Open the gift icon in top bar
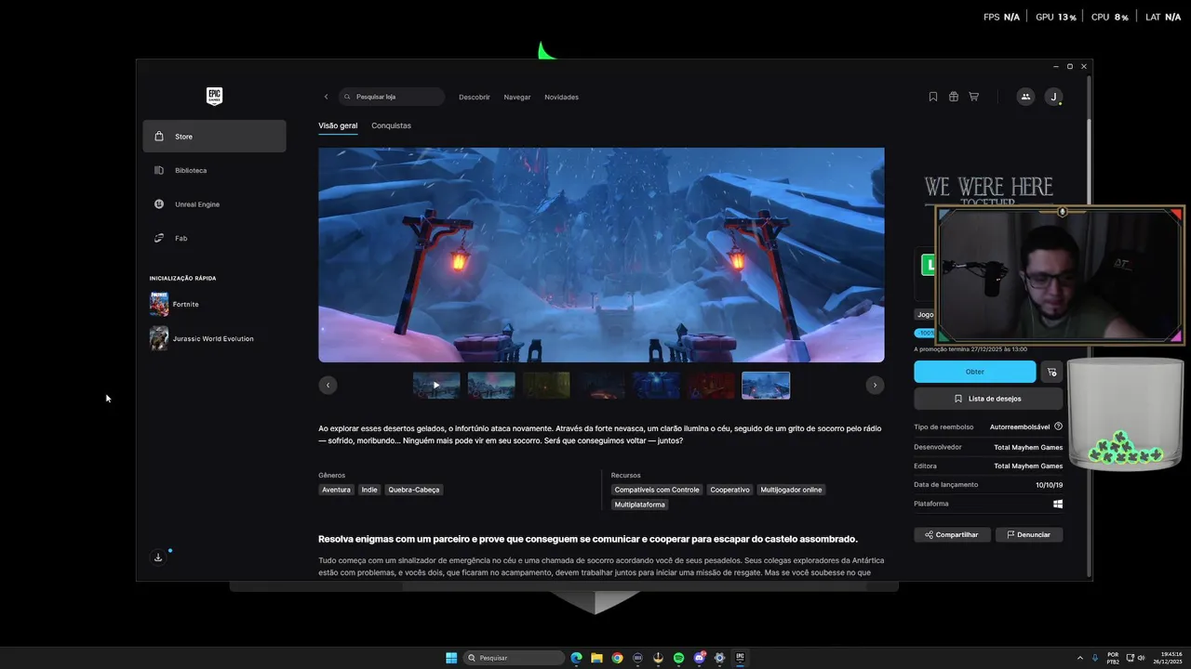This screenshot has height=669, width=1191. point(954,97)
